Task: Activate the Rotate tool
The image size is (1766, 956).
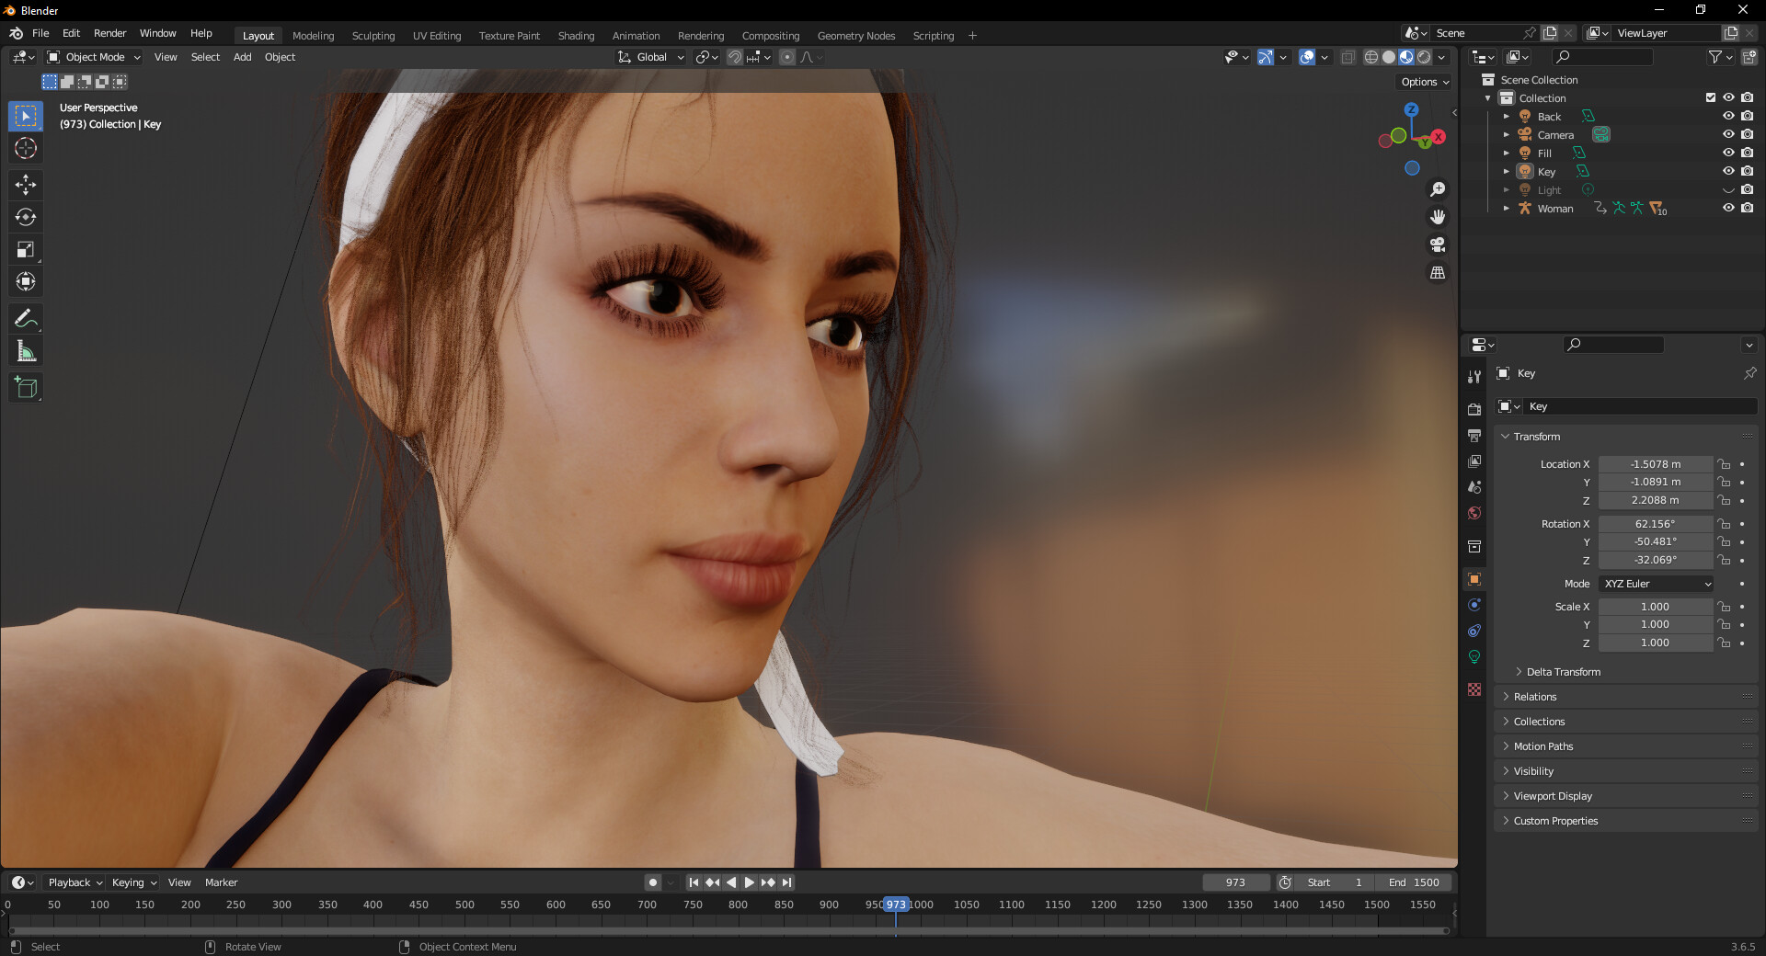Action: [25, 217]
